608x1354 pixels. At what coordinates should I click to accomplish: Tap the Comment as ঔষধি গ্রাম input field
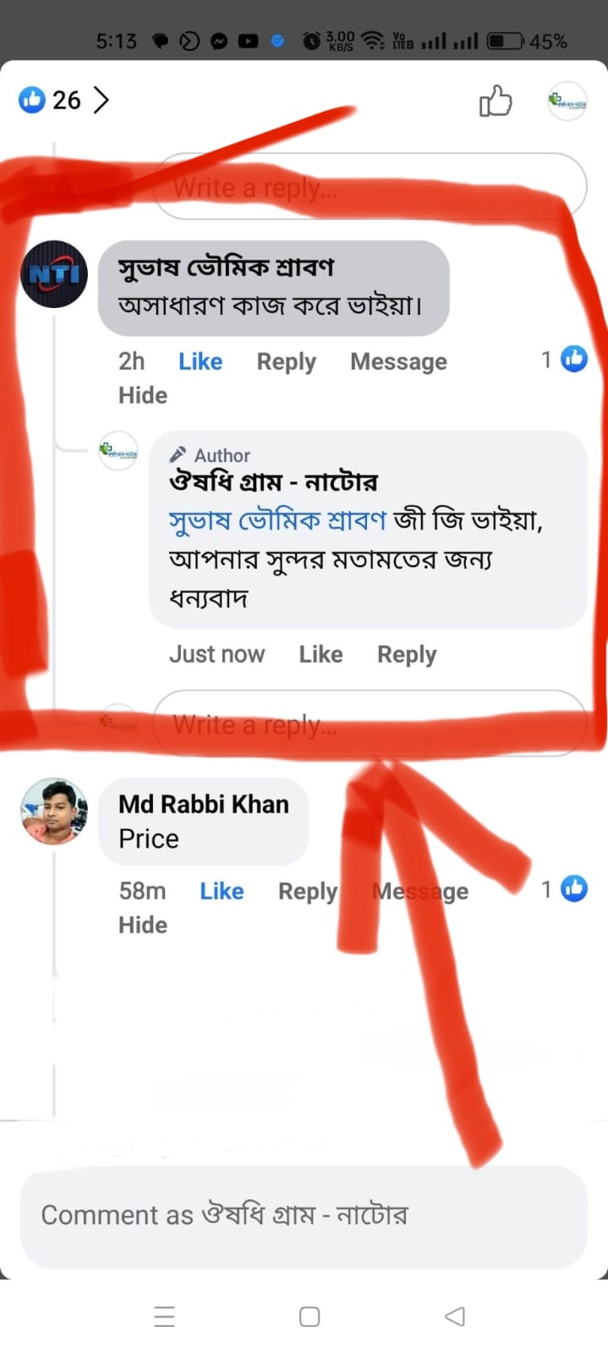pyautogui.click(x=304, y=1214)
